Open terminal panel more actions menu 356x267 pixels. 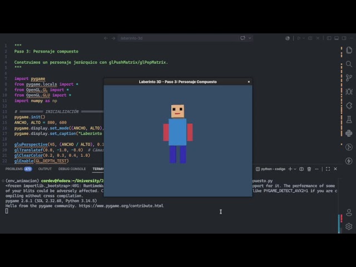317,169
